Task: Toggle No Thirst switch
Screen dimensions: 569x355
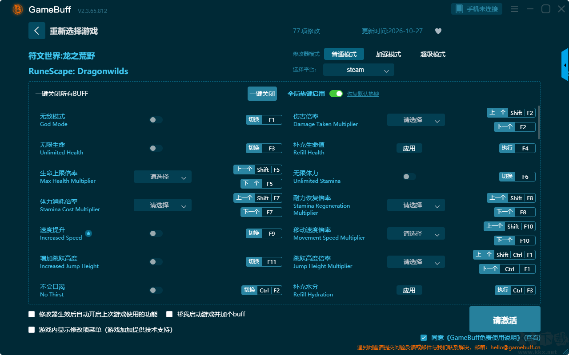Action: tap(156, 290)
